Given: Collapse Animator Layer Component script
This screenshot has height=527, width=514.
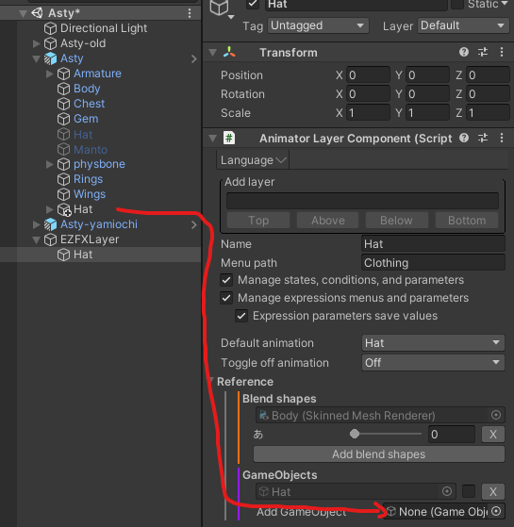Looking at the screenshot, I should click(213, 139).
